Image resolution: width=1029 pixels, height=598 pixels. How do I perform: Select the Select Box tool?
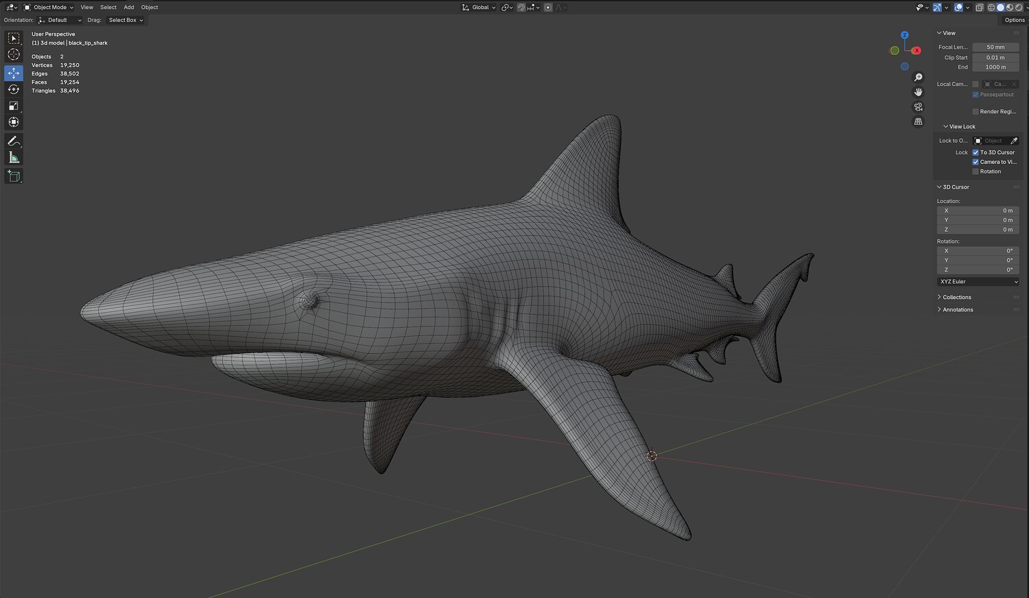pos(14,38)
